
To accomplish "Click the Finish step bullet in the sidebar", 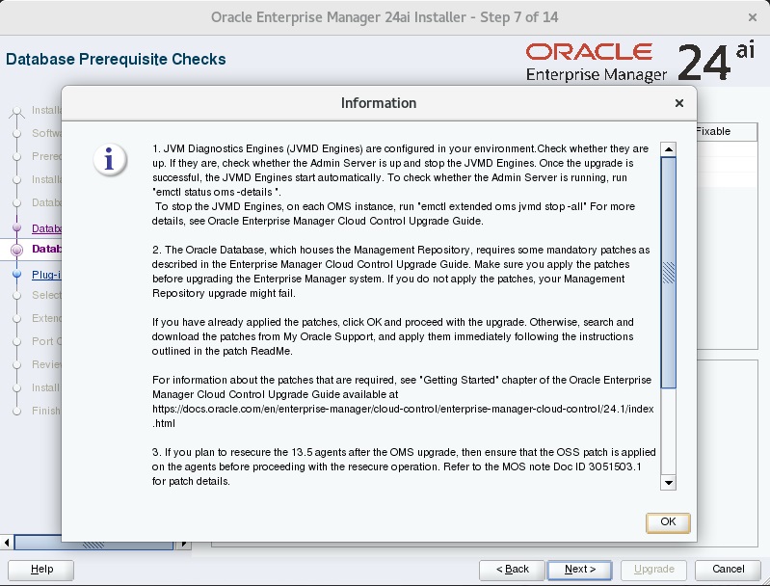I will (16, 412).
